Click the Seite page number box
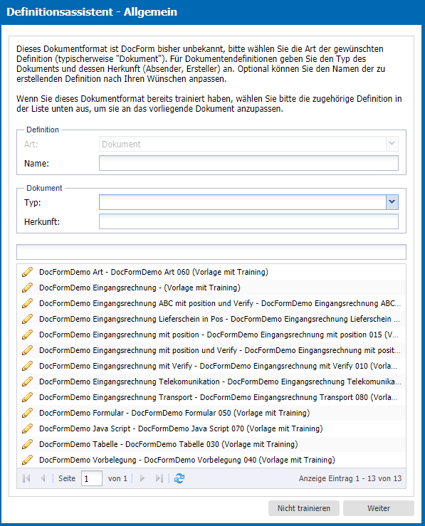The height and width of the screenshot is (526, 425). [92, 478]
